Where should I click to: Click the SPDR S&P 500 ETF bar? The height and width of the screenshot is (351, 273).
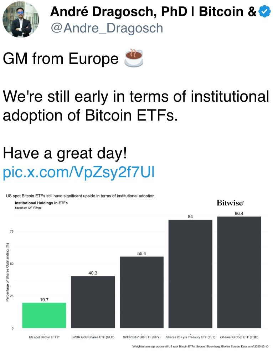click(141, 292)
